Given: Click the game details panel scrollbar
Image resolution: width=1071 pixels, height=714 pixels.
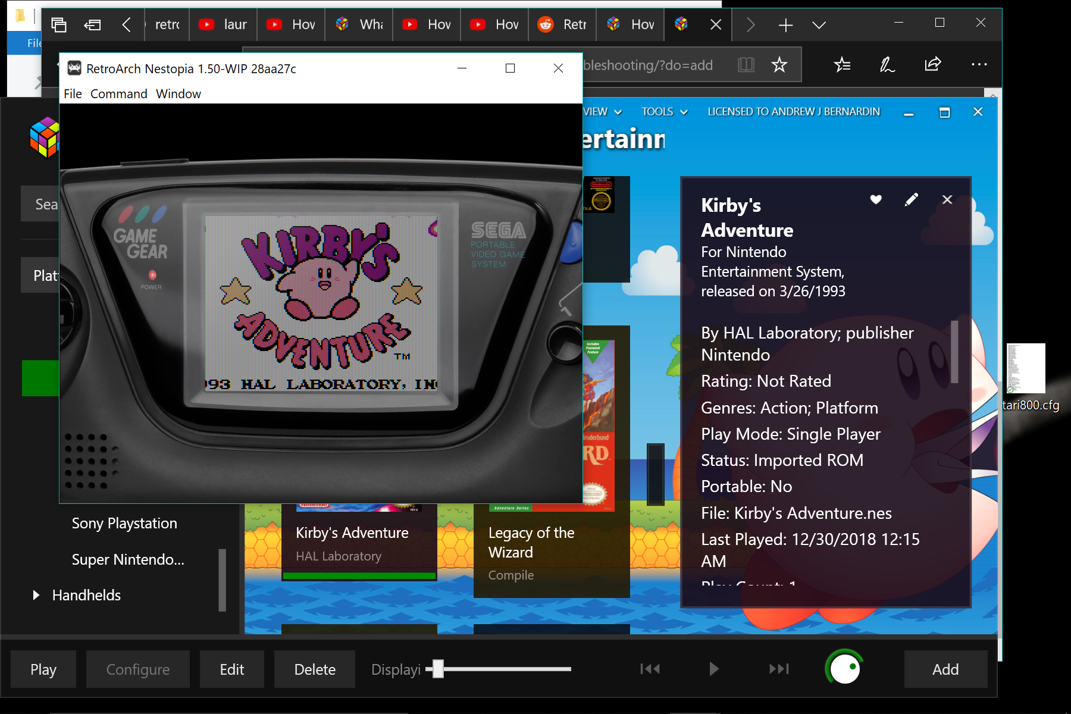Looking at the screenshot, I should (954, 352).
